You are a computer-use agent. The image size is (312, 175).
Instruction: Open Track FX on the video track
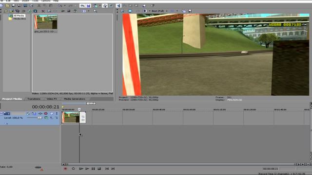pos(40,113)
